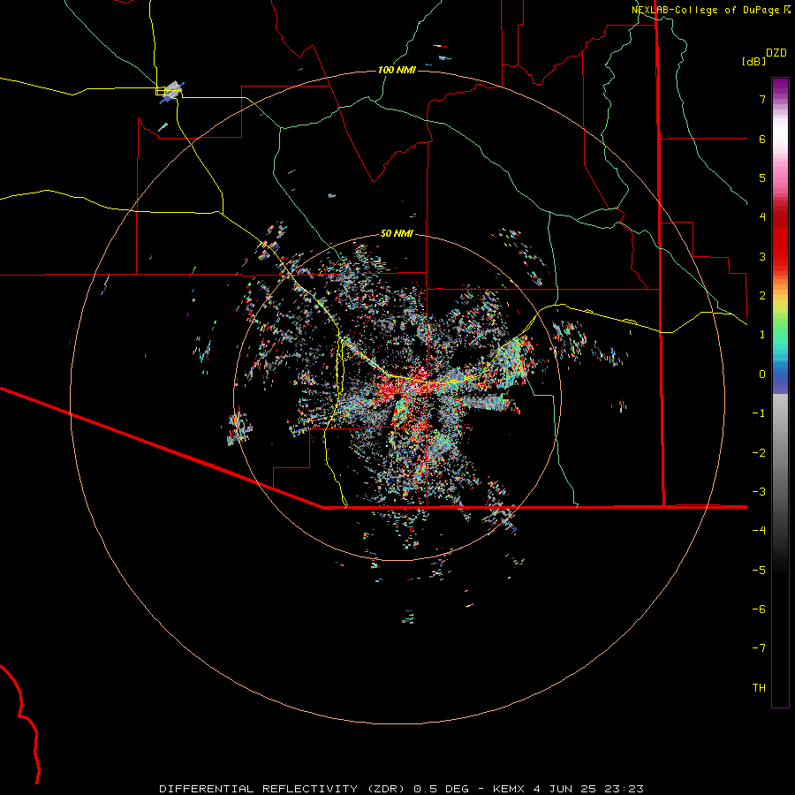Click the 6 value on color scale

coord(762,139)
